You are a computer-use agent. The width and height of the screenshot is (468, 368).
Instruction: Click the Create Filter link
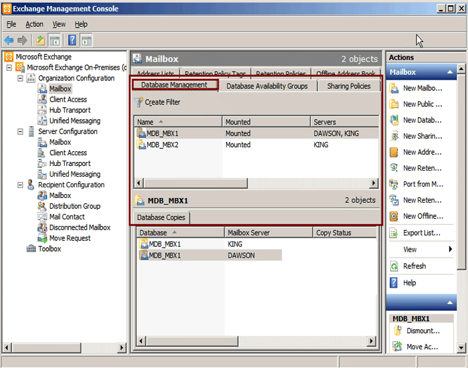(x=162, y=102)
